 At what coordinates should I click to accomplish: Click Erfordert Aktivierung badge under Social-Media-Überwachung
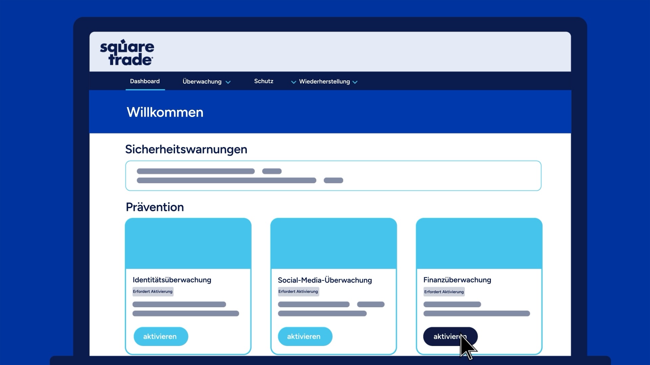pyautogui.click(x=298, y=291)
